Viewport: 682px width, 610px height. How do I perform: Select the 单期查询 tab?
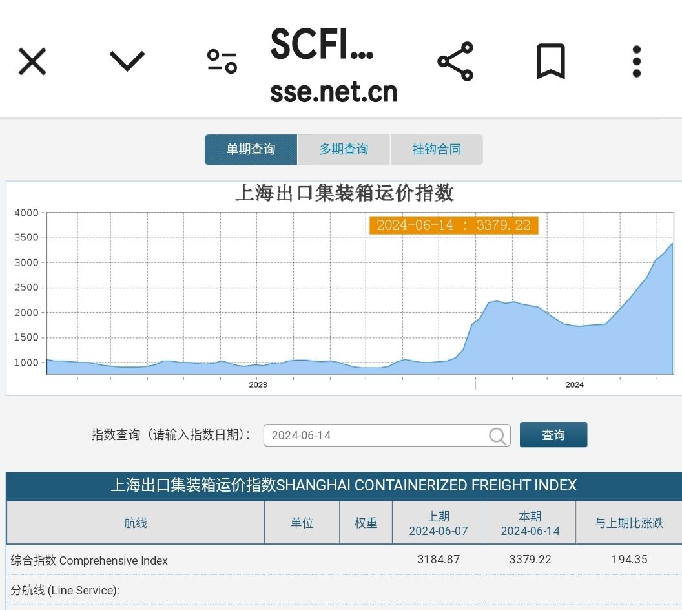[251, 149]
